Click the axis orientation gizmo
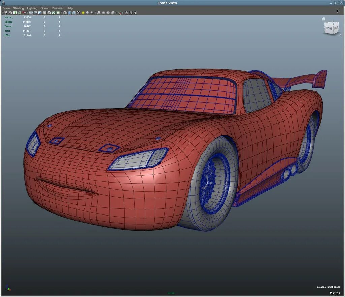This screenshot has width=345, height=297. (x=8, y=288)
